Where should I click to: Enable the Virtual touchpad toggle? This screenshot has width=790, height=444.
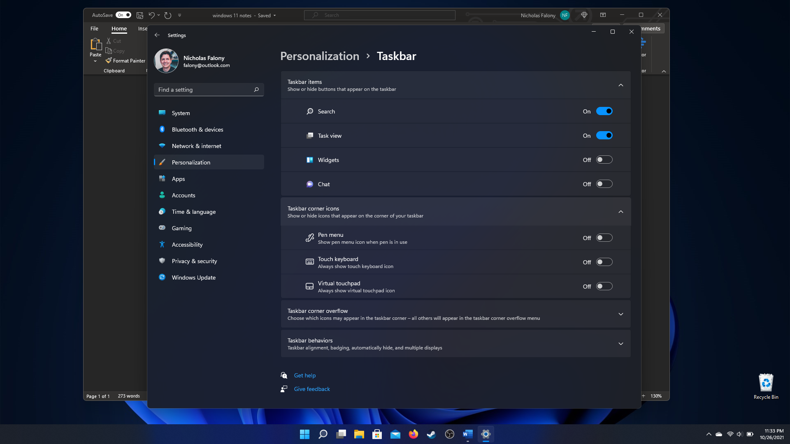(604, 286)
